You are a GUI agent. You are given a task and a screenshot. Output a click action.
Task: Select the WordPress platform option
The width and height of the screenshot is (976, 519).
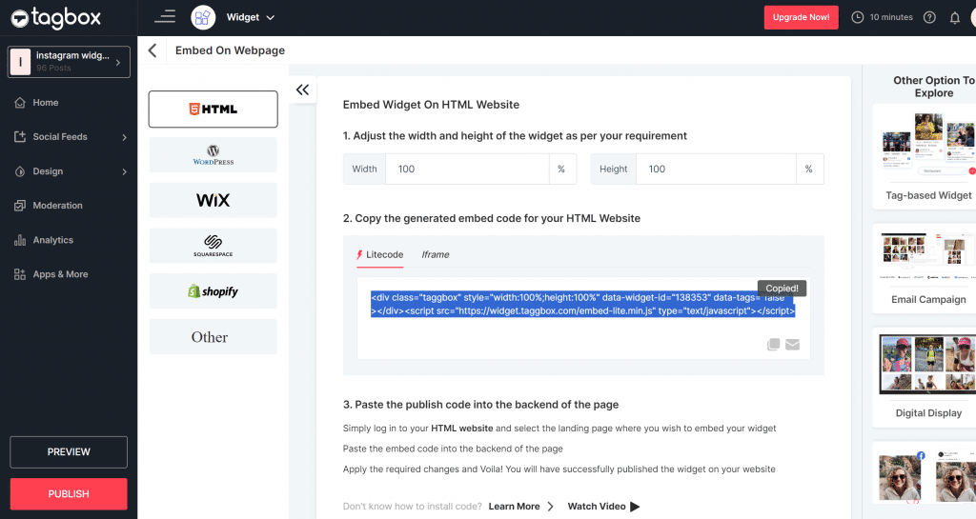pyautogui.click(x=213, y=154)
